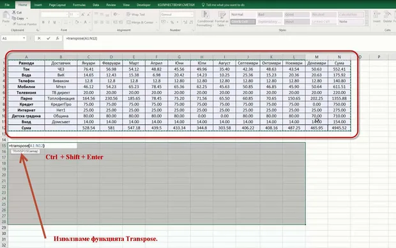
Task: Click the Insert Function fx button
Action: coord(57,38)
